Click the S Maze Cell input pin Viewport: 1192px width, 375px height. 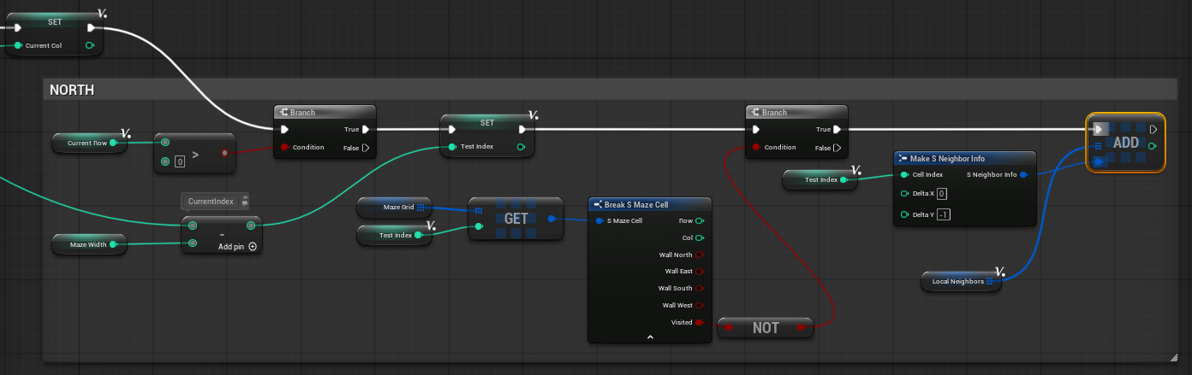(x=599, y=220)
